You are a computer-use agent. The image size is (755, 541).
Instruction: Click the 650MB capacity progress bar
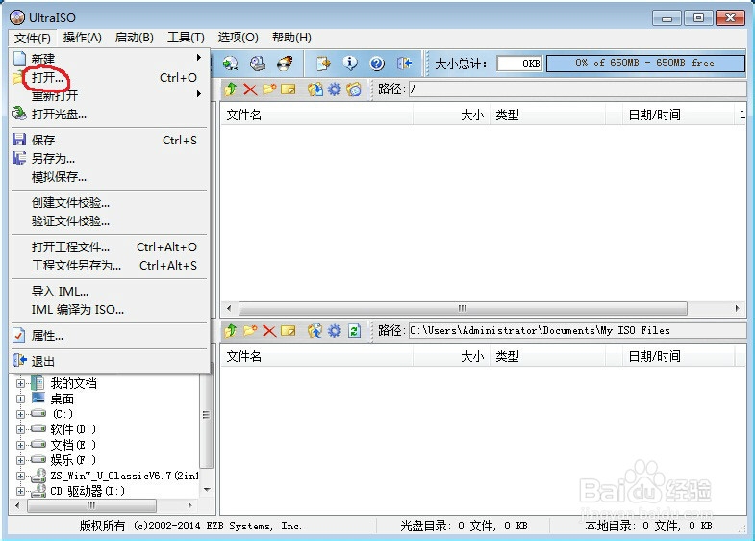pyautogui.click(x=645, y=64)
